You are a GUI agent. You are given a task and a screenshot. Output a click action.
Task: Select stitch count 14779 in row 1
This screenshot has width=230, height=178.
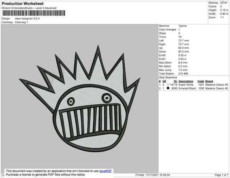pyautogui.click(x=174, y=85)
